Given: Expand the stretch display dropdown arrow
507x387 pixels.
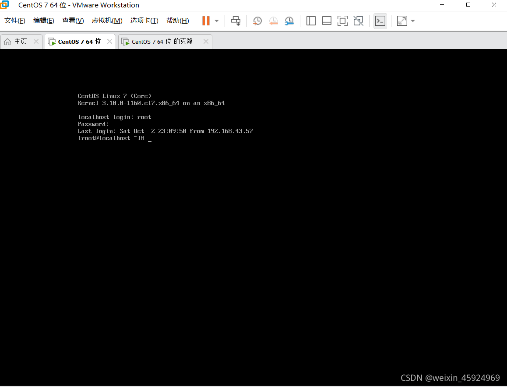Looking at the screenshot, I should point(412,21).
